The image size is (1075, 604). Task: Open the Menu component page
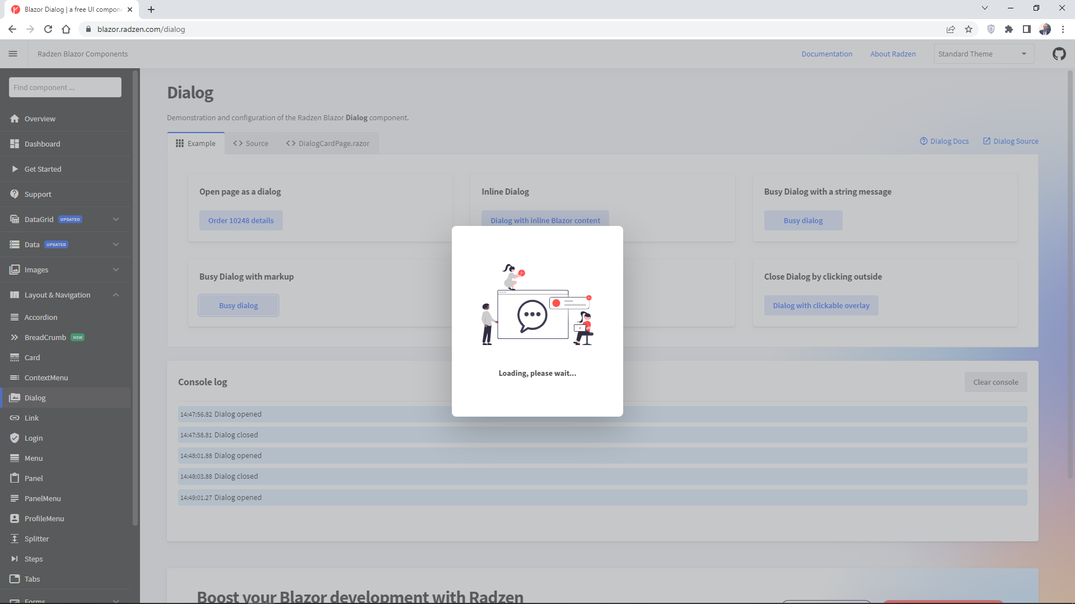point(66,458)
